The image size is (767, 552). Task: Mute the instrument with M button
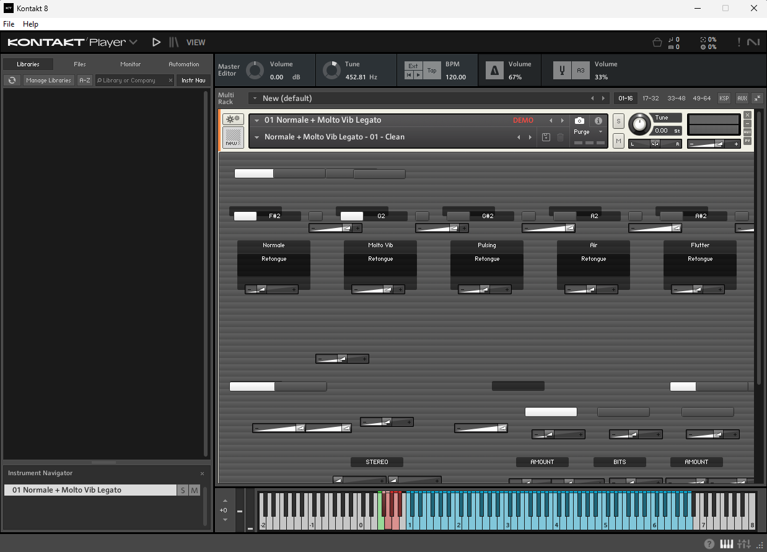(x=618, y=141)
